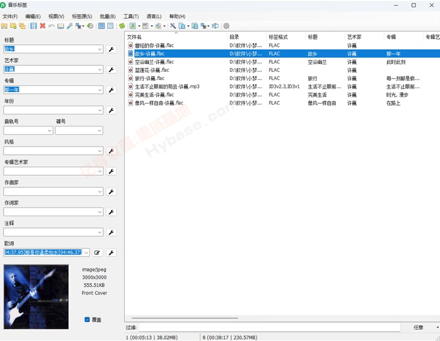Screen dimensions: 440x341
Task: Click the 标签格式 column header
Action: (278, 37)
